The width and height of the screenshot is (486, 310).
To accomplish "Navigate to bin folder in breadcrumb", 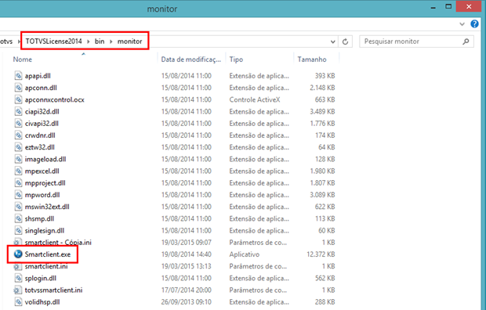I will click(x=100, y=41).
